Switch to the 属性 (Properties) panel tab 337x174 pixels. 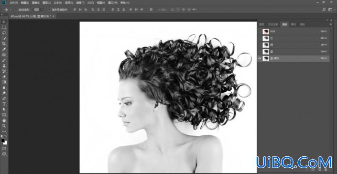302,24
